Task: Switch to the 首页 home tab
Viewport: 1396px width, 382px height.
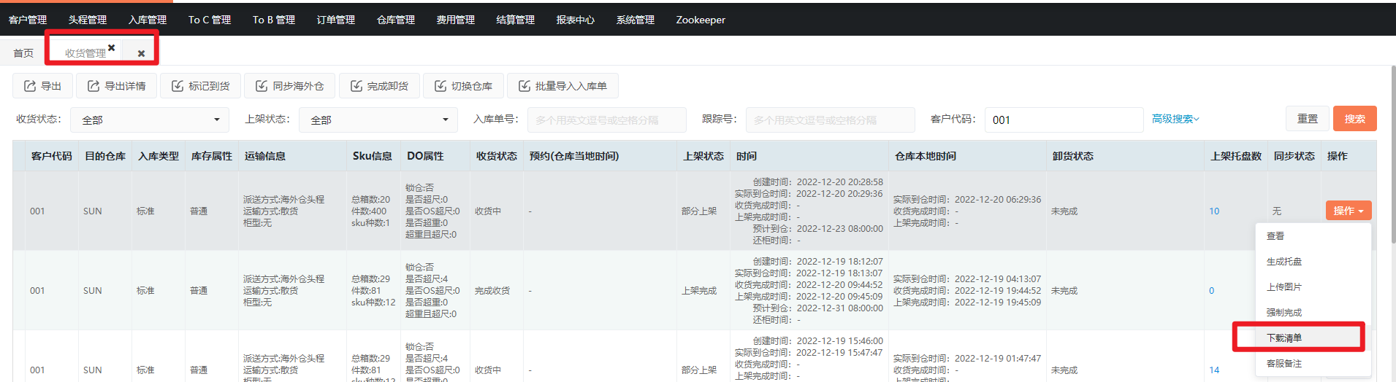Action: click(x=23, y=53)
